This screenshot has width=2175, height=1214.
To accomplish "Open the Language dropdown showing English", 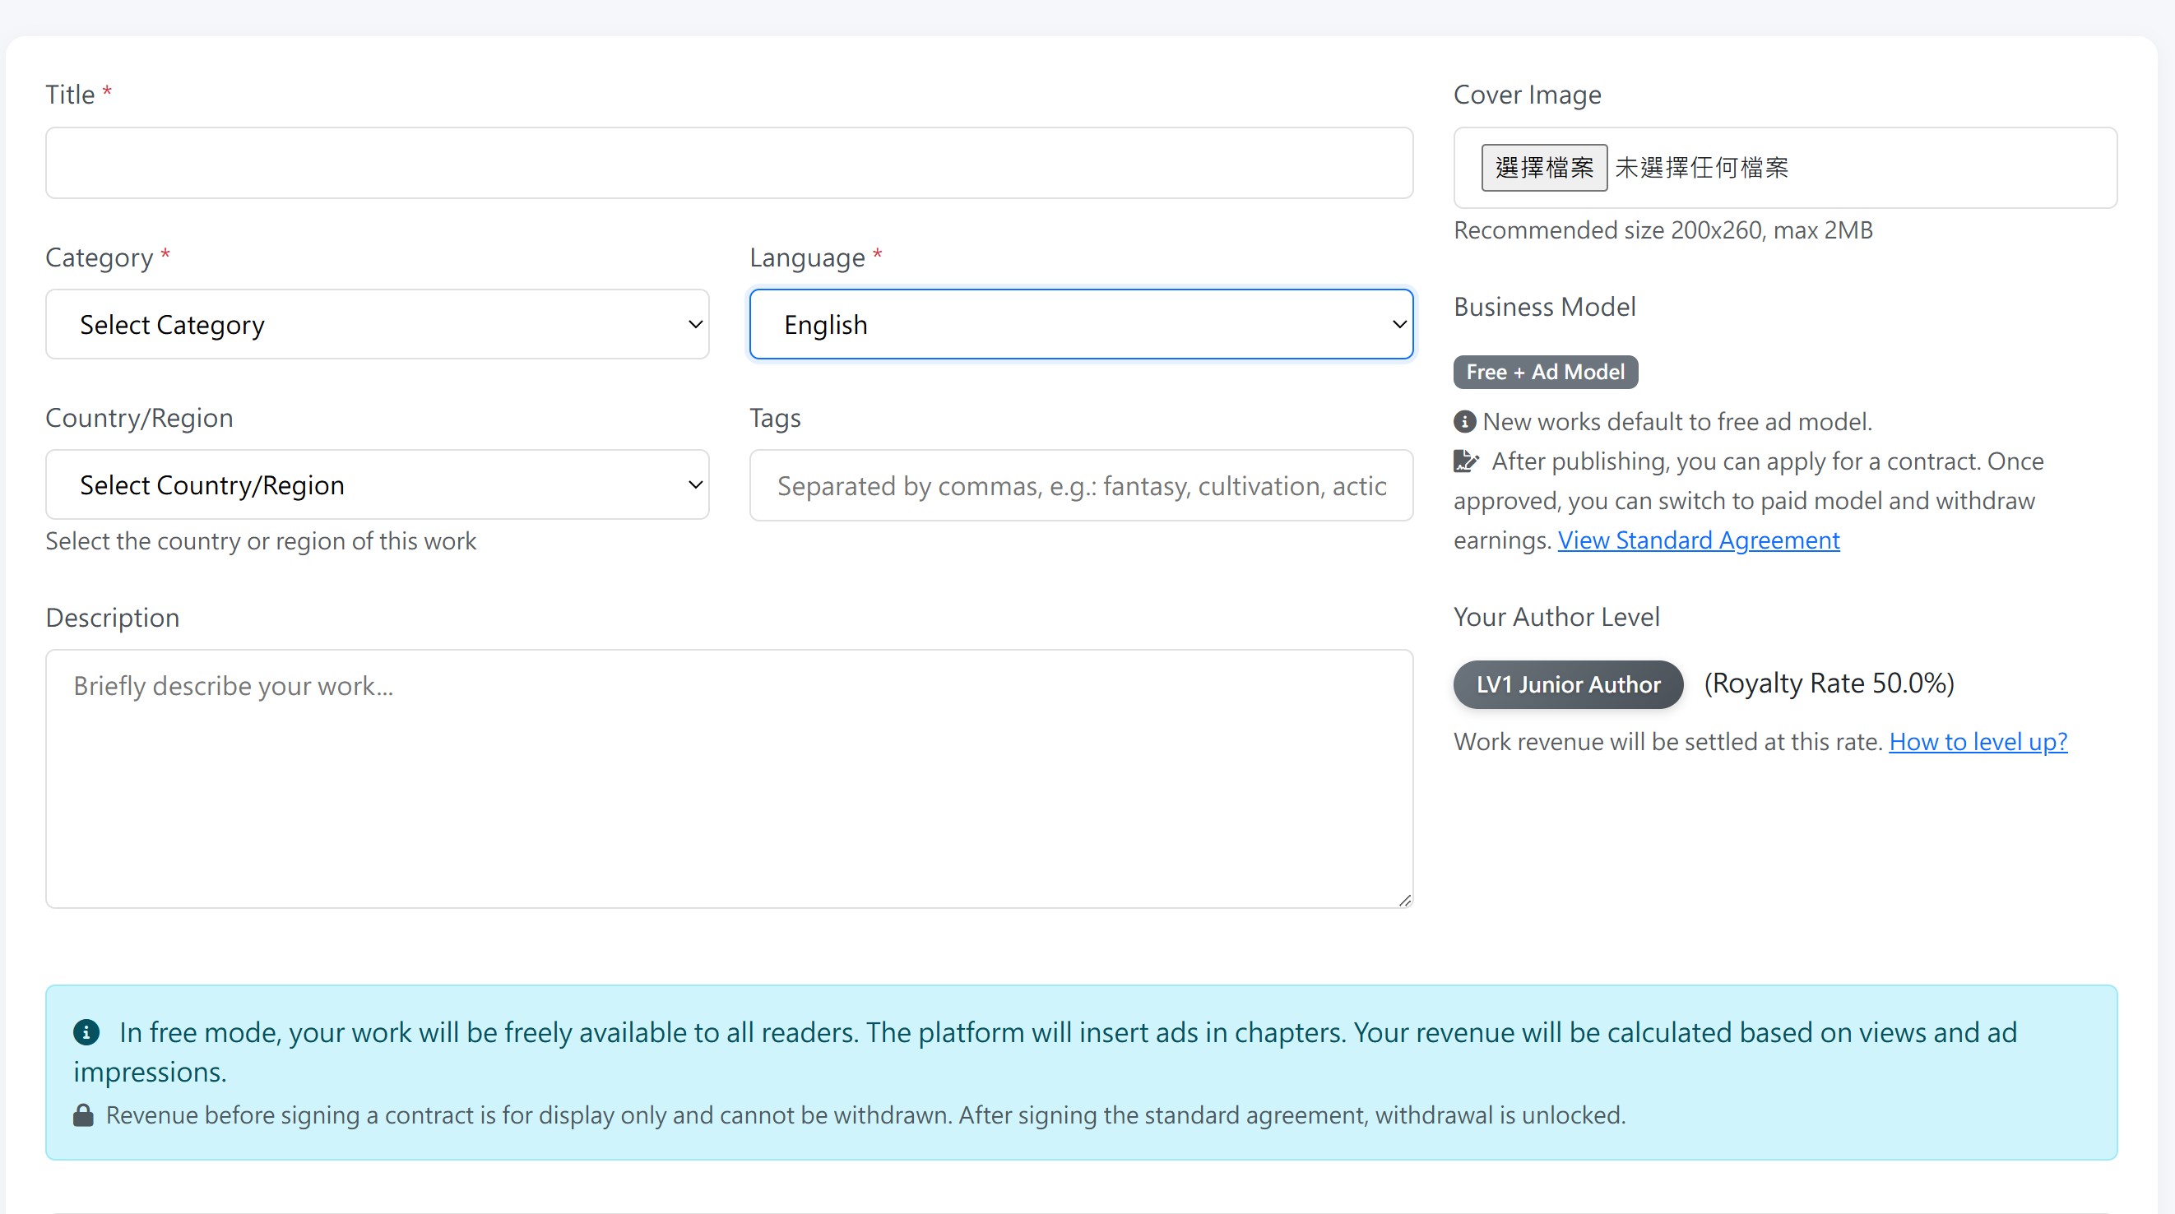I will coord(1081,324).
